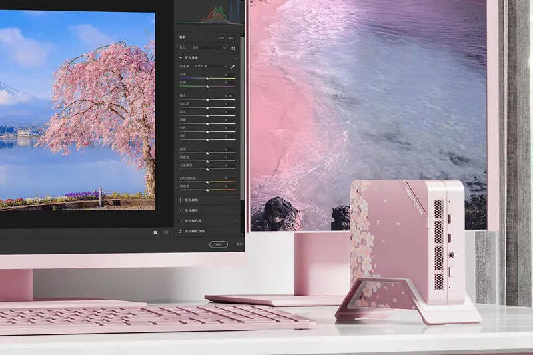The height and width of the screenshot is (355, 533).
Task: Click the Blacks (黑色) slider handle
Action: coord(207,140)
